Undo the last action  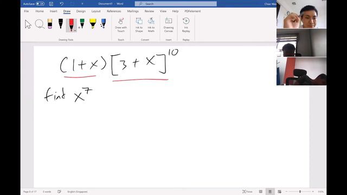click(61, 4)
